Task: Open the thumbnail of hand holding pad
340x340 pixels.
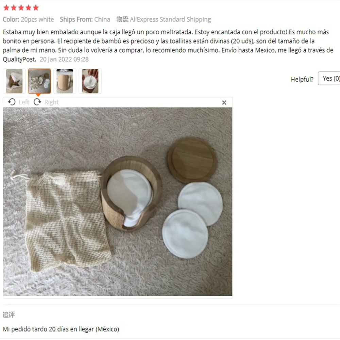Action: (x=90, y=81)
